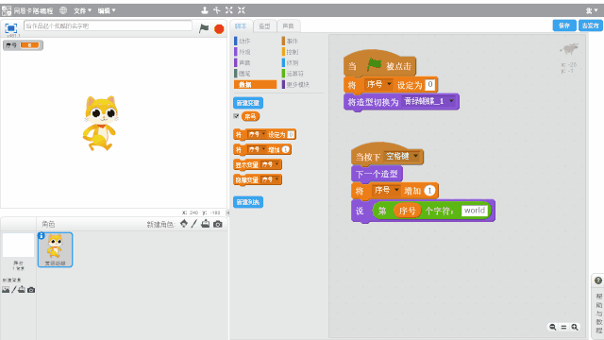Click the world text field in letter block

point(475,211)
